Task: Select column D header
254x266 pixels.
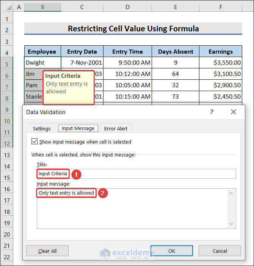Action: (x=127, y=7)
